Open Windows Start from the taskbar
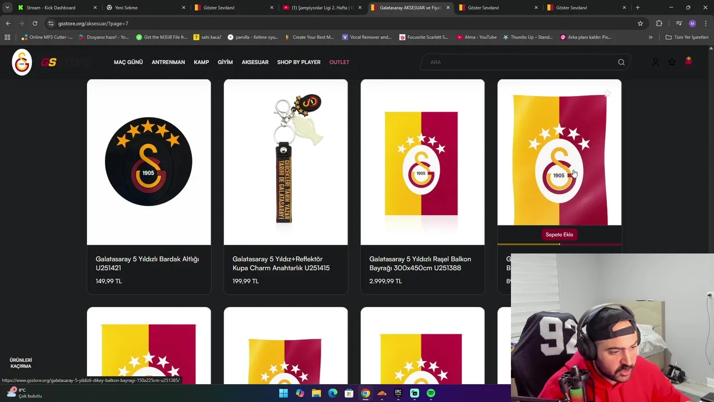Screen dimensions: 714x402 pos(283,393)
